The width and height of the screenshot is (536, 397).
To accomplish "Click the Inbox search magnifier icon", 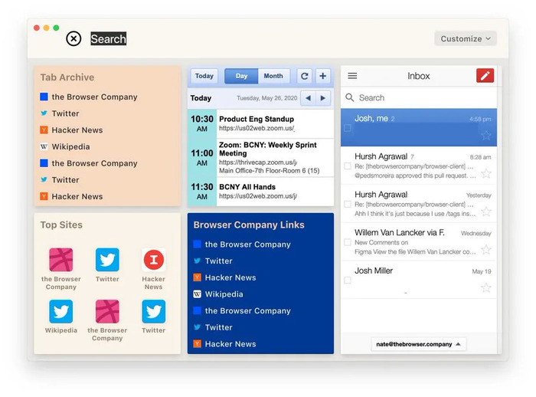I will coord(349,97).
